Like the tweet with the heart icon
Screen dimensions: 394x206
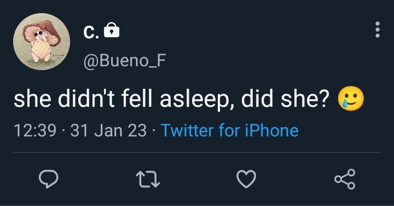[246, 179]
